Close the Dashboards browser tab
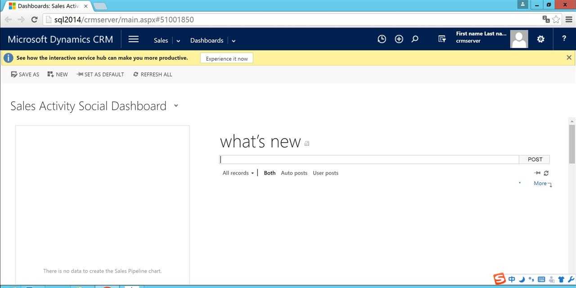The height and width of the screenshot is (288, 576). tap(85, 6)
